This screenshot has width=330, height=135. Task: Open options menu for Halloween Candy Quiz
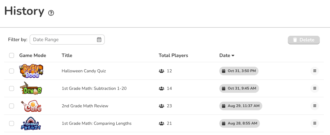click(315, 71)
